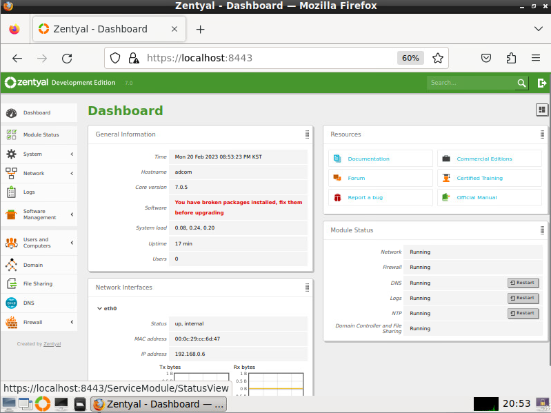Screen dimensions: 551x413
Task: Open the Firefox extensions puzzle icon
Action: pyautogui.click(x=511, y=58)
